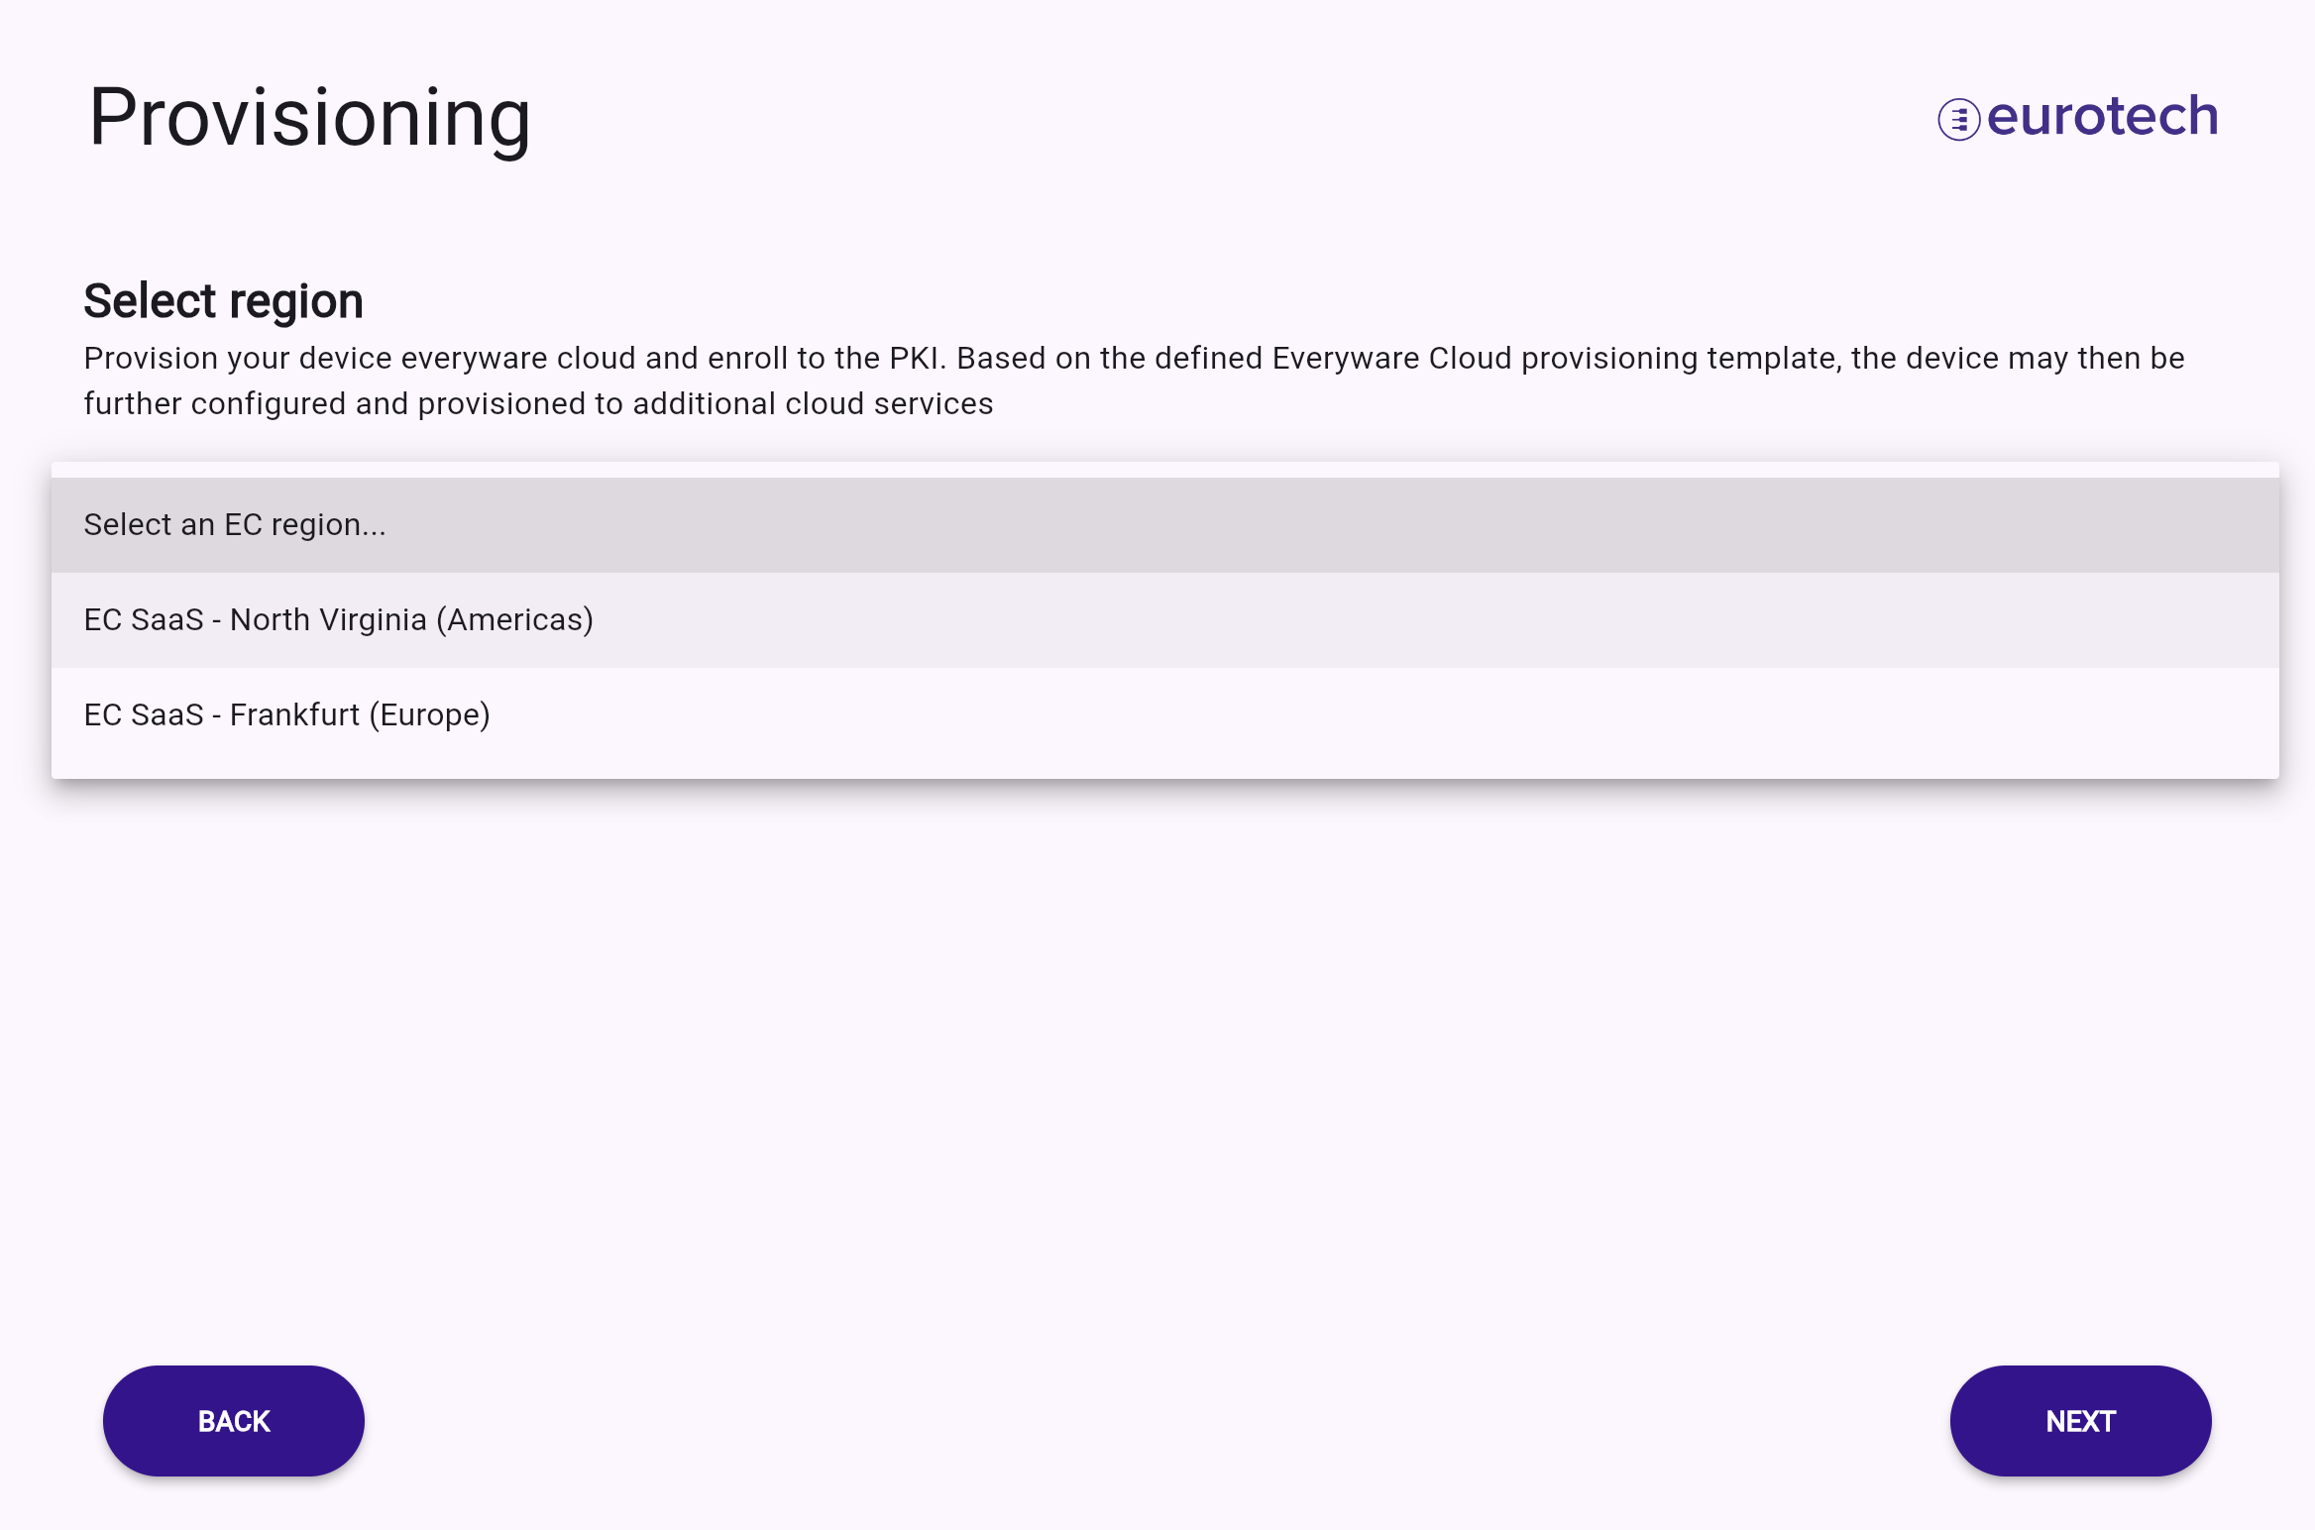Select the 'Select an EC region...' placeholder option
Viewport: 2315px width, 1530px height.
pyautogui.click(x=1165, y=525)
